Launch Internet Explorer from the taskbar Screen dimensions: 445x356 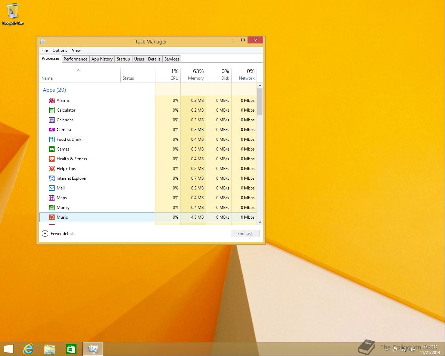tap(28, 349)
